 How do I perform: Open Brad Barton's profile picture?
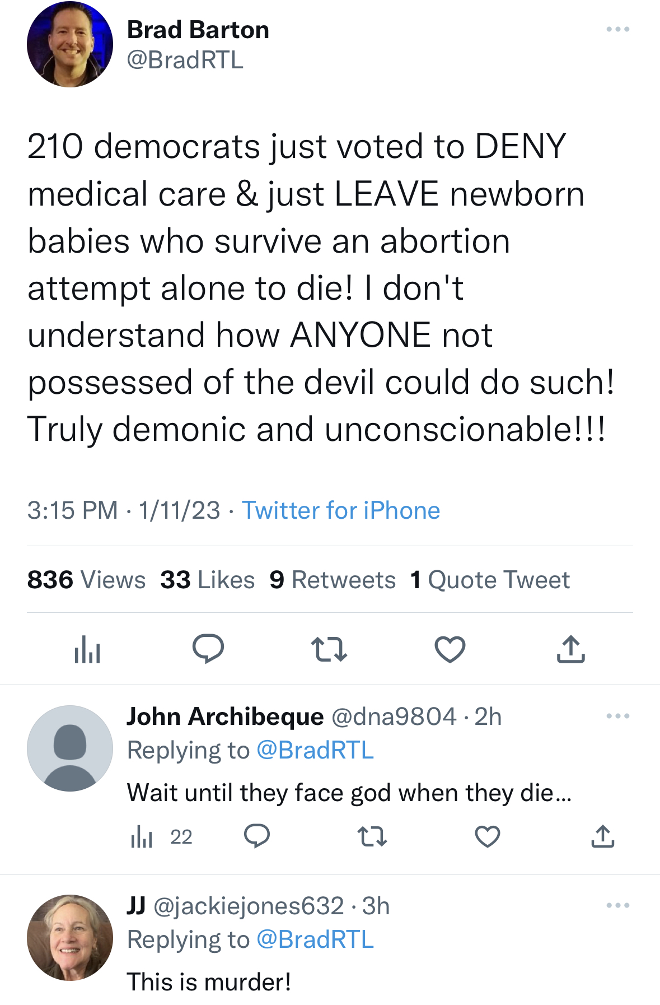(x=70, y=44)
